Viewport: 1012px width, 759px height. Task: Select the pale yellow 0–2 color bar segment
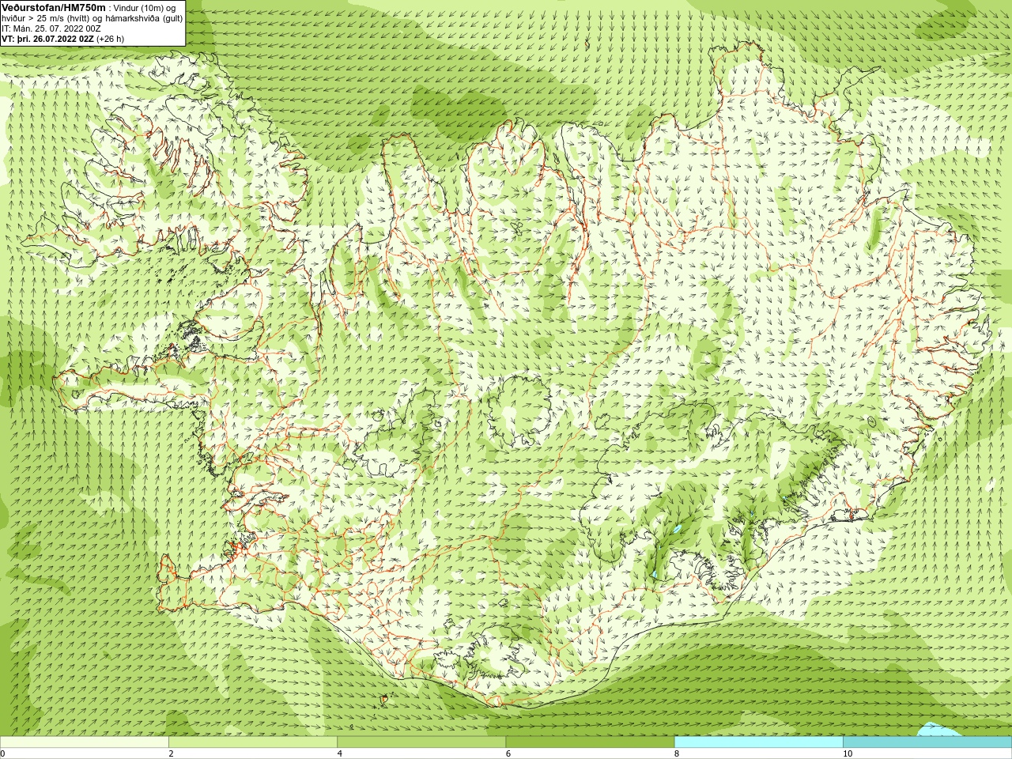click(x=85, y=742)
